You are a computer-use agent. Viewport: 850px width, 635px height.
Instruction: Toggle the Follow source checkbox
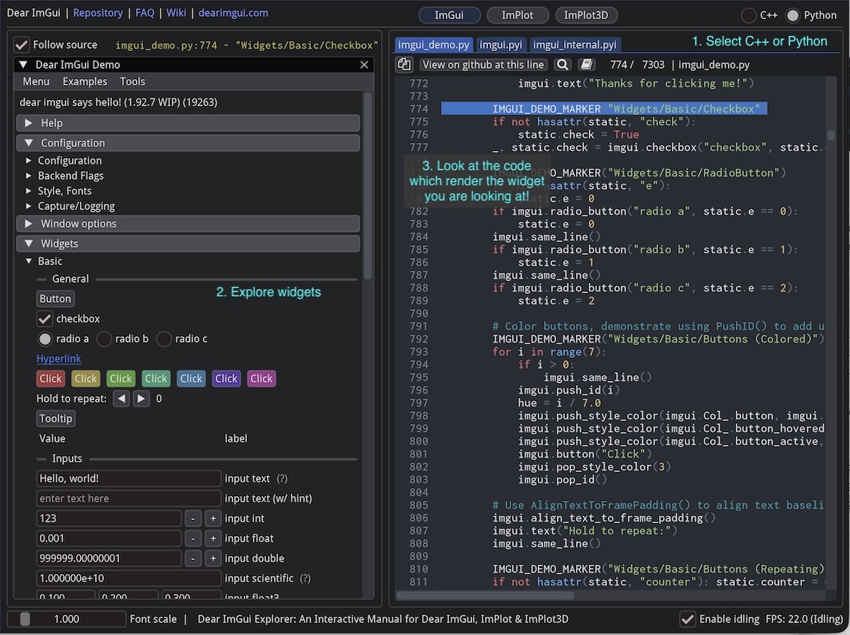click(21, 45)
